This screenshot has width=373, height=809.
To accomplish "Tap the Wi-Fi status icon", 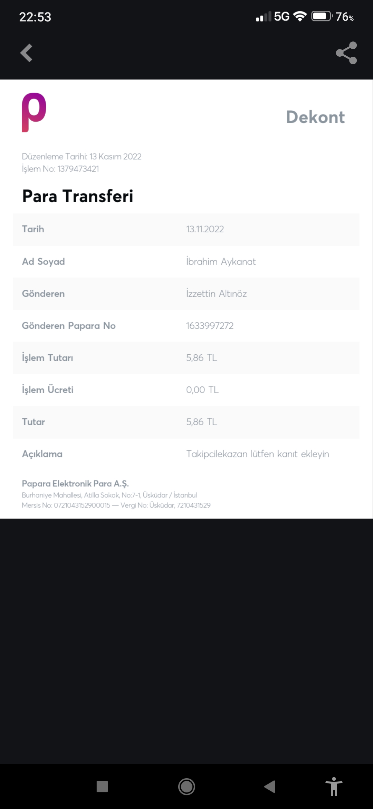I will click(x=300, y=16).
